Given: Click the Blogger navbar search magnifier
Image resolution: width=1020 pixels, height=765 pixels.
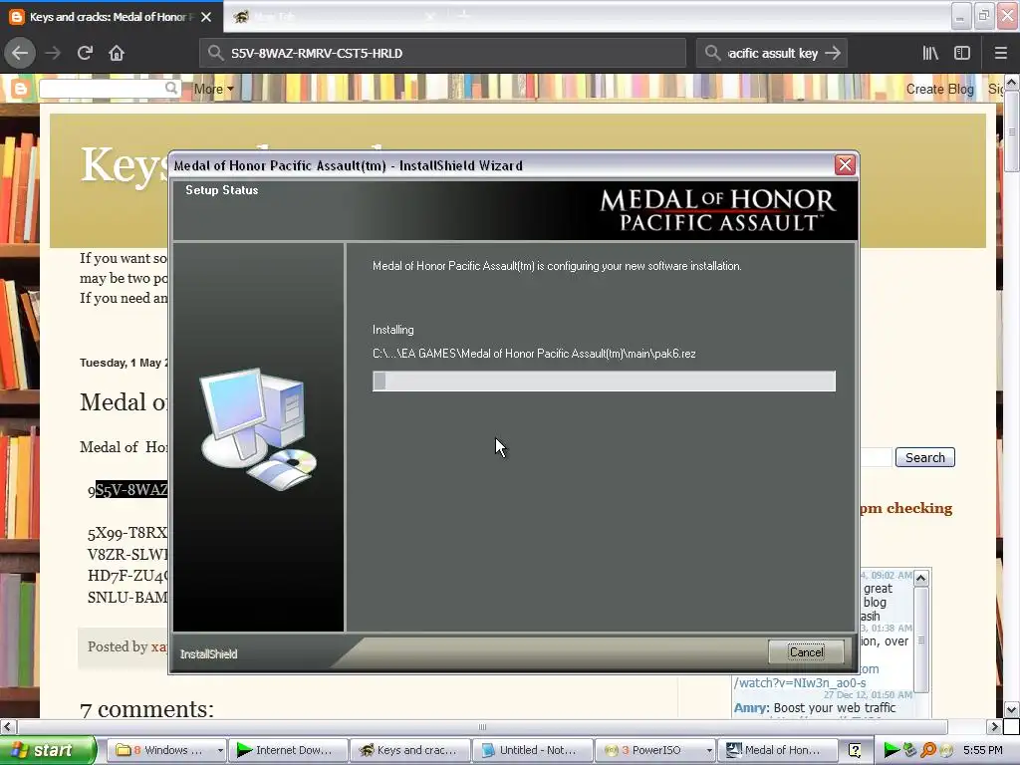Looking at the screenshot, I should tap(171, 88).
